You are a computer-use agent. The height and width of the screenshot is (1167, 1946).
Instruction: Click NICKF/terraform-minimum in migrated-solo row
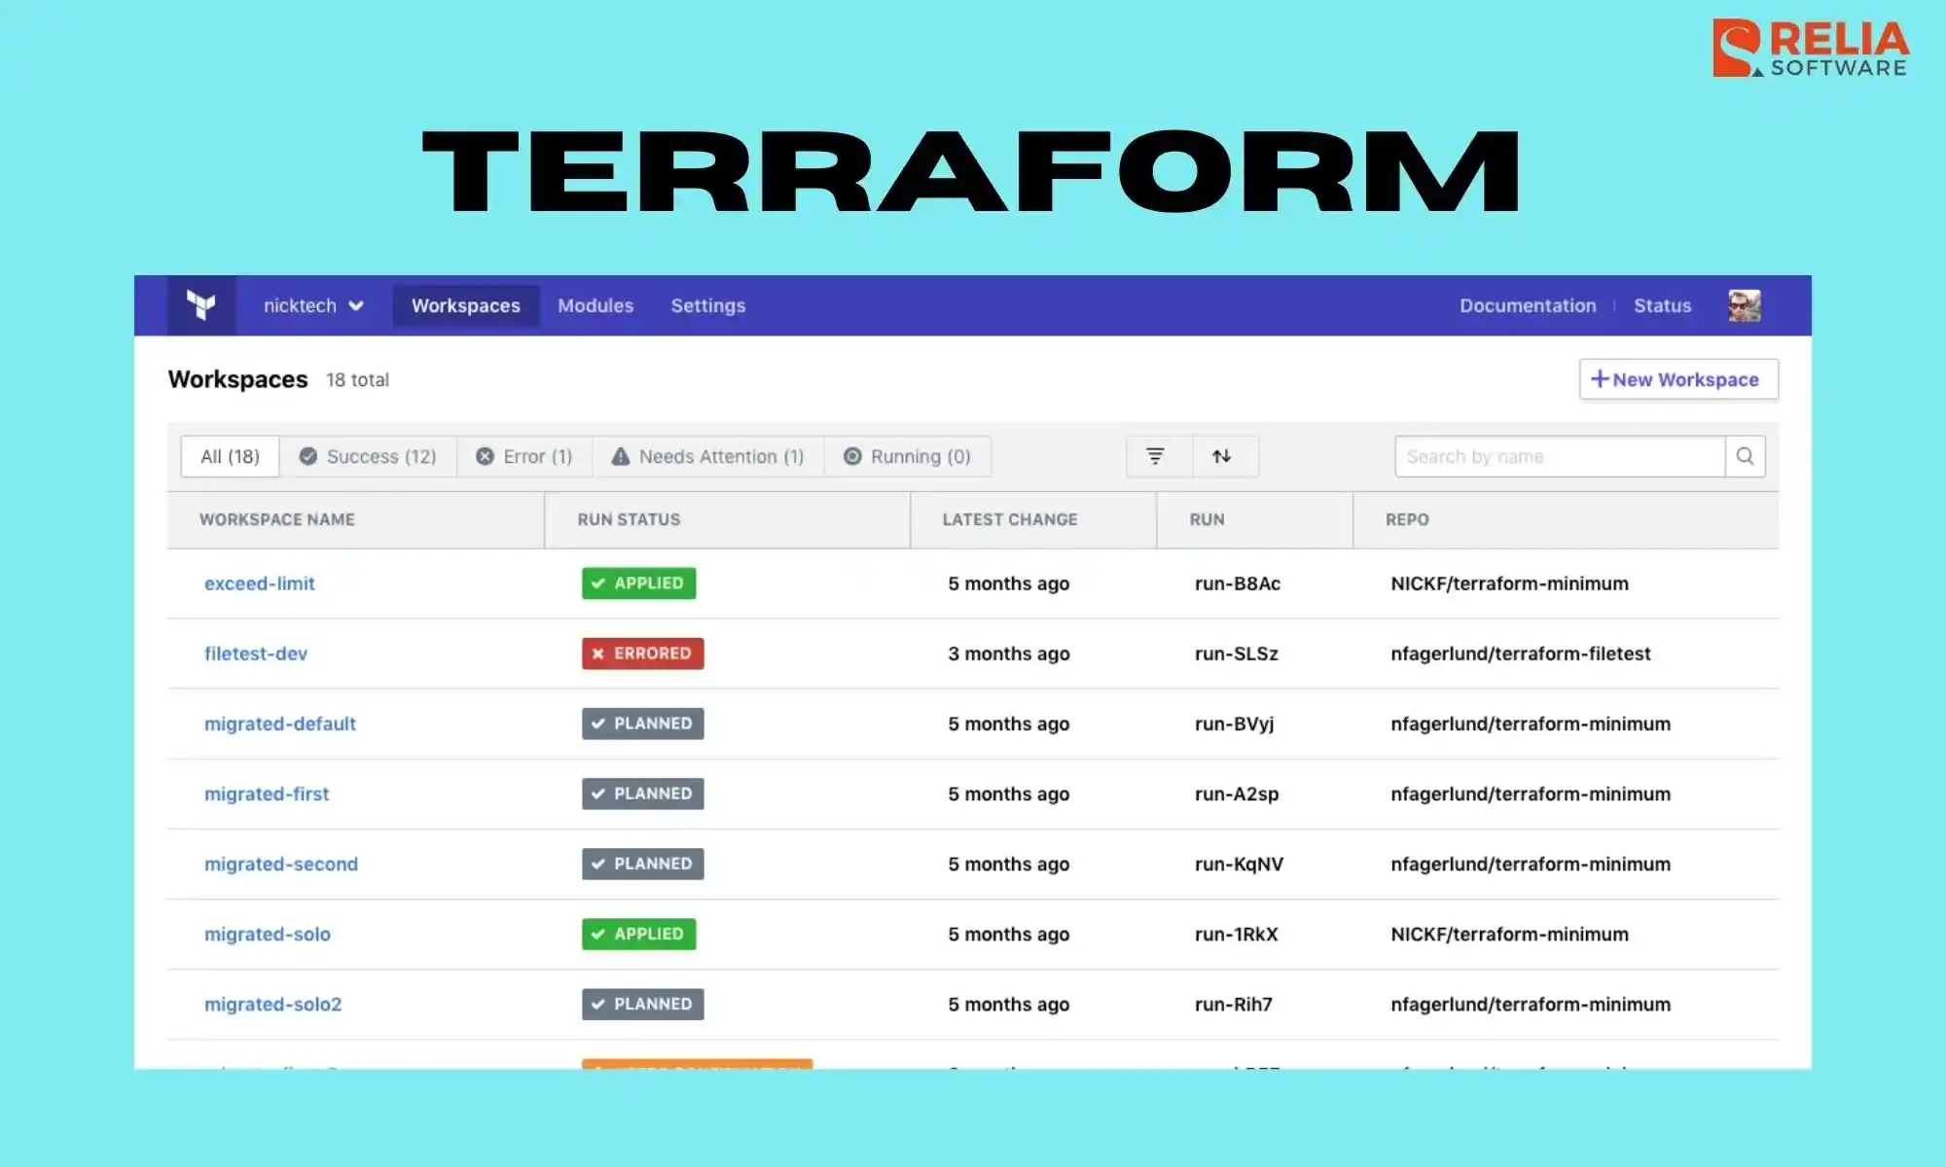(x=1509, y=934)
